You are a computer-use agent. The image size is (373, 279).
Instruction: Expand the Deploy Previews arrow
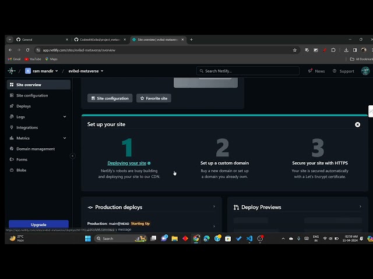(x=360, y=207)
